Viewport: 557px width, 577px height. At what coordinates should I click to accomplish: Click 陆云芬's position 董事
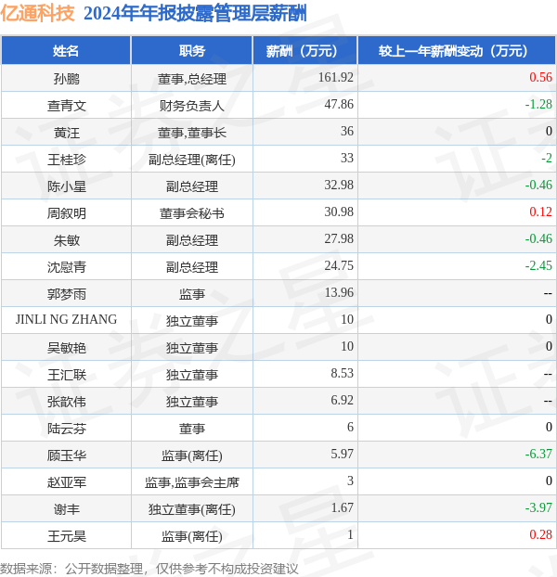point(192,429)
